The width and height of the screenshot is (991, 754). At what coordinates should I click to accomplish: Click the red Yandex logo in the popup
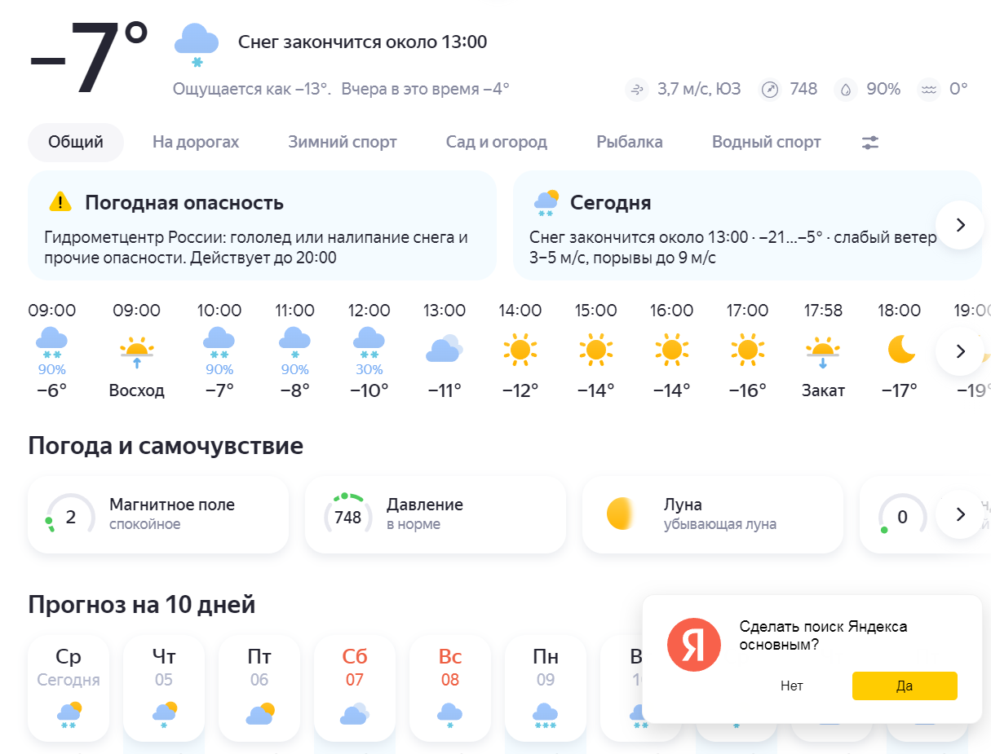693,645
